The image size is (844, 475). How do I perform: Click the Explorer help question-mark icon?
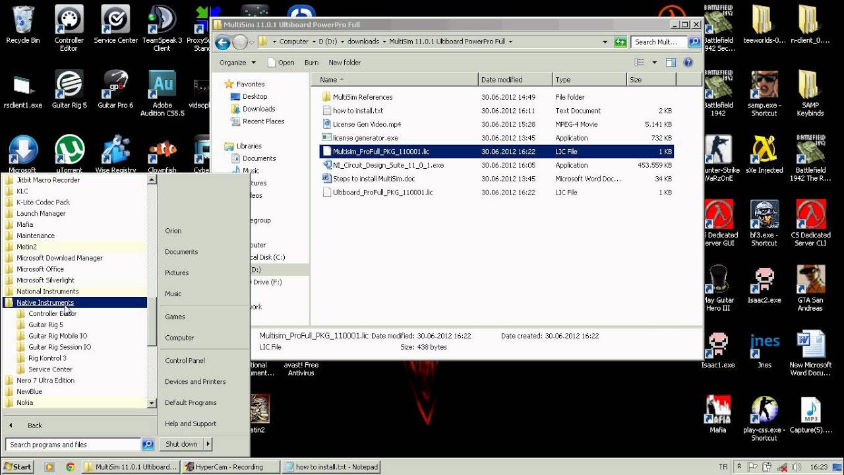pyautogui.click(x=688, y=63)
